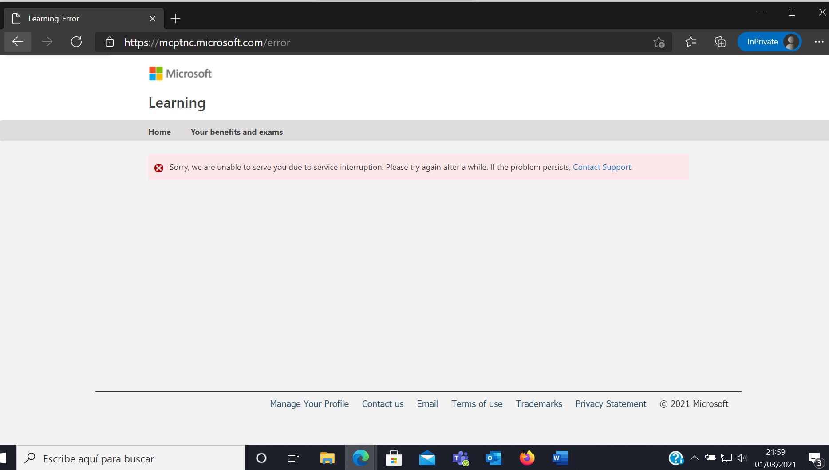Open Microsoft Teams from taskbar

[460, 458]
